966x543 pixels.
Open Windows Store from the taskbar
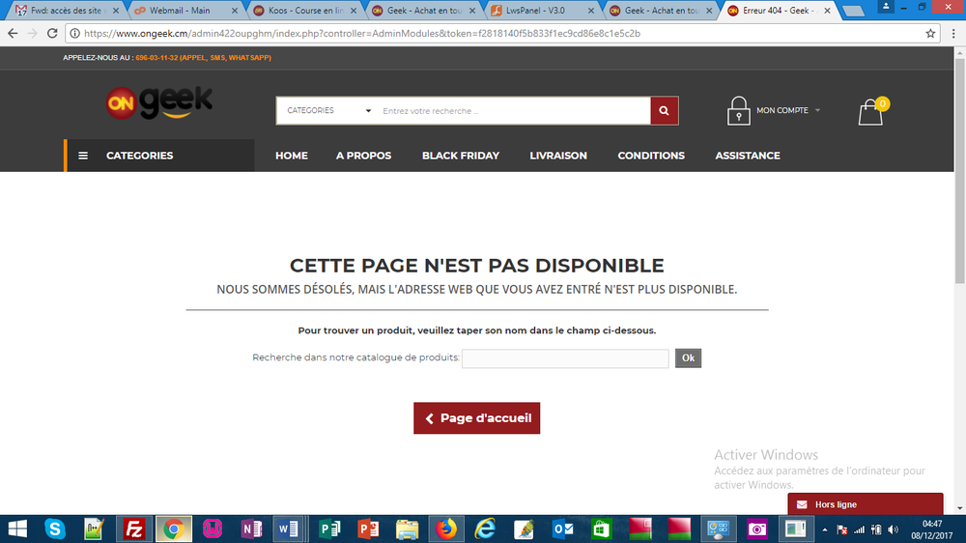coord(601,529)
